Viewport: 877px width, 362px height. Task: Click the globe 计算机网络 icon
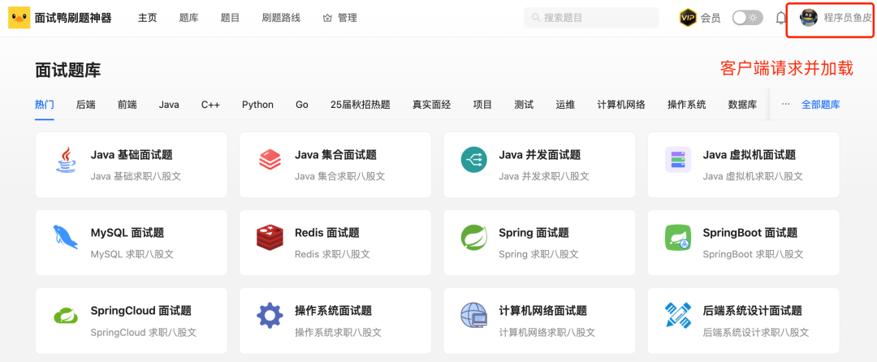474,316
